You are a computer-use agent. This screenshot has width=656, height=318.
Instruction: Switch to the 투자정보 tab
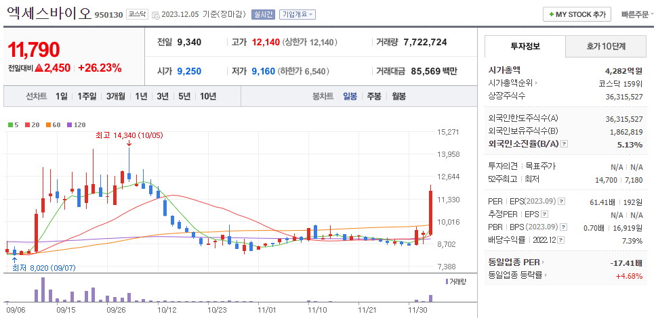pyautogui.click(x=525, y=47)
